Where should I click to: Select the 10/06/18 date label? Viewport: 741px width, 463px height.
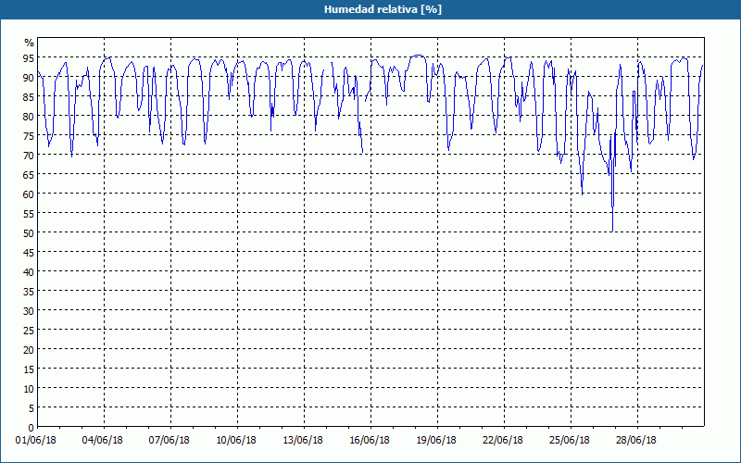pos(236,440)
